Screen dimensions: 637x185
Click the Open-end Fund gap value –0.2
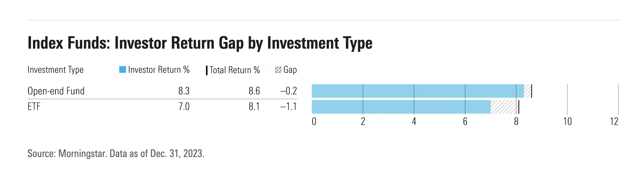coord(289,91)
